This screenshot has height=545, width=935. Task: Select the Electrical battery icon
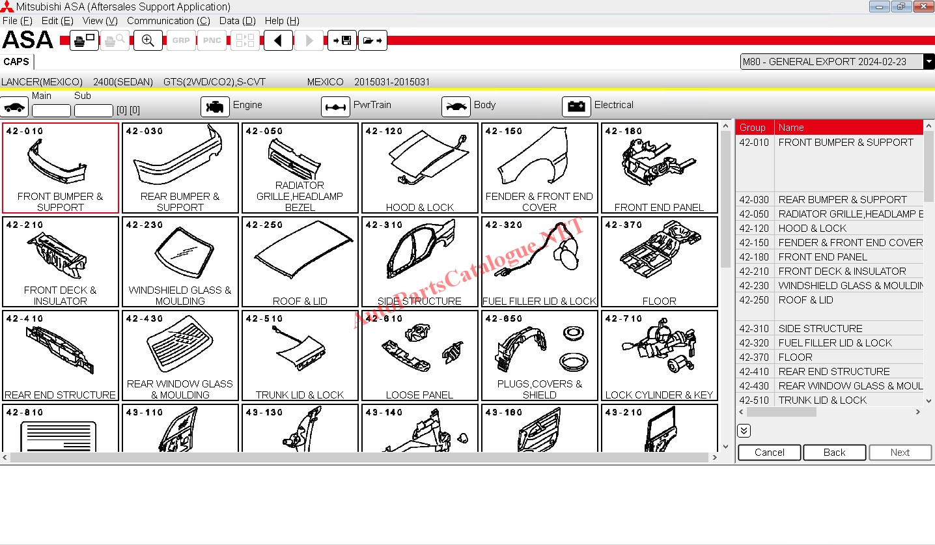[x=576, y=106]
